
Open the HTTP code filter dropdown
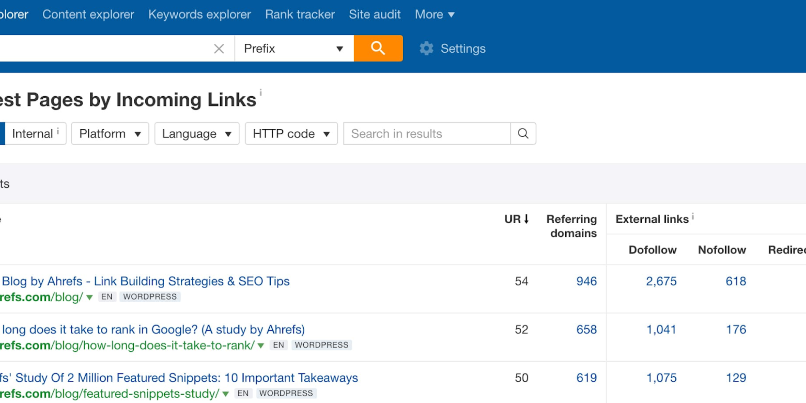click(291, 134)
